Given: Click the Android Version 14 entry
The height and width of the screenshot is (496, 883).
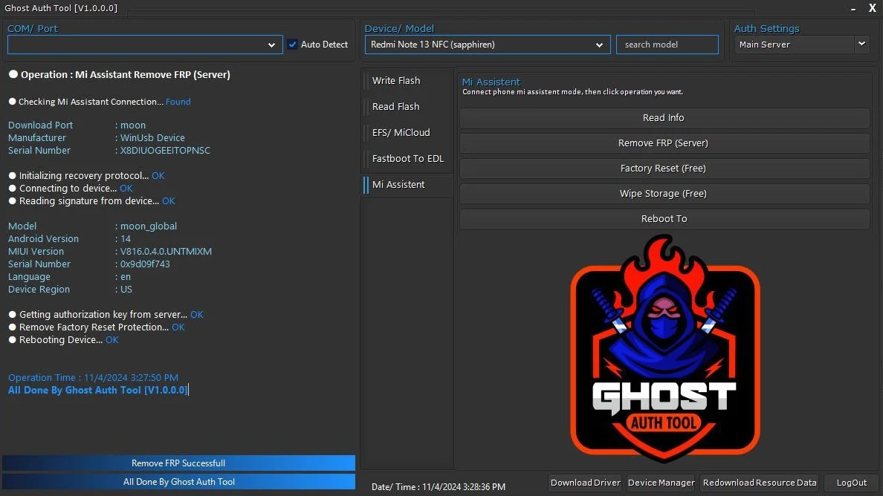Looking at the screenshot, I should click(69, 238).
